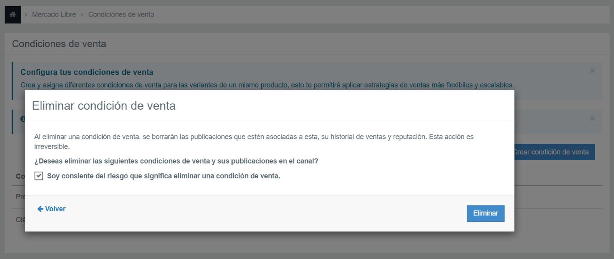The width and height of the screenshot is (614, 259).
Task: Go back with the Volver link
Action: click(55, 209)
